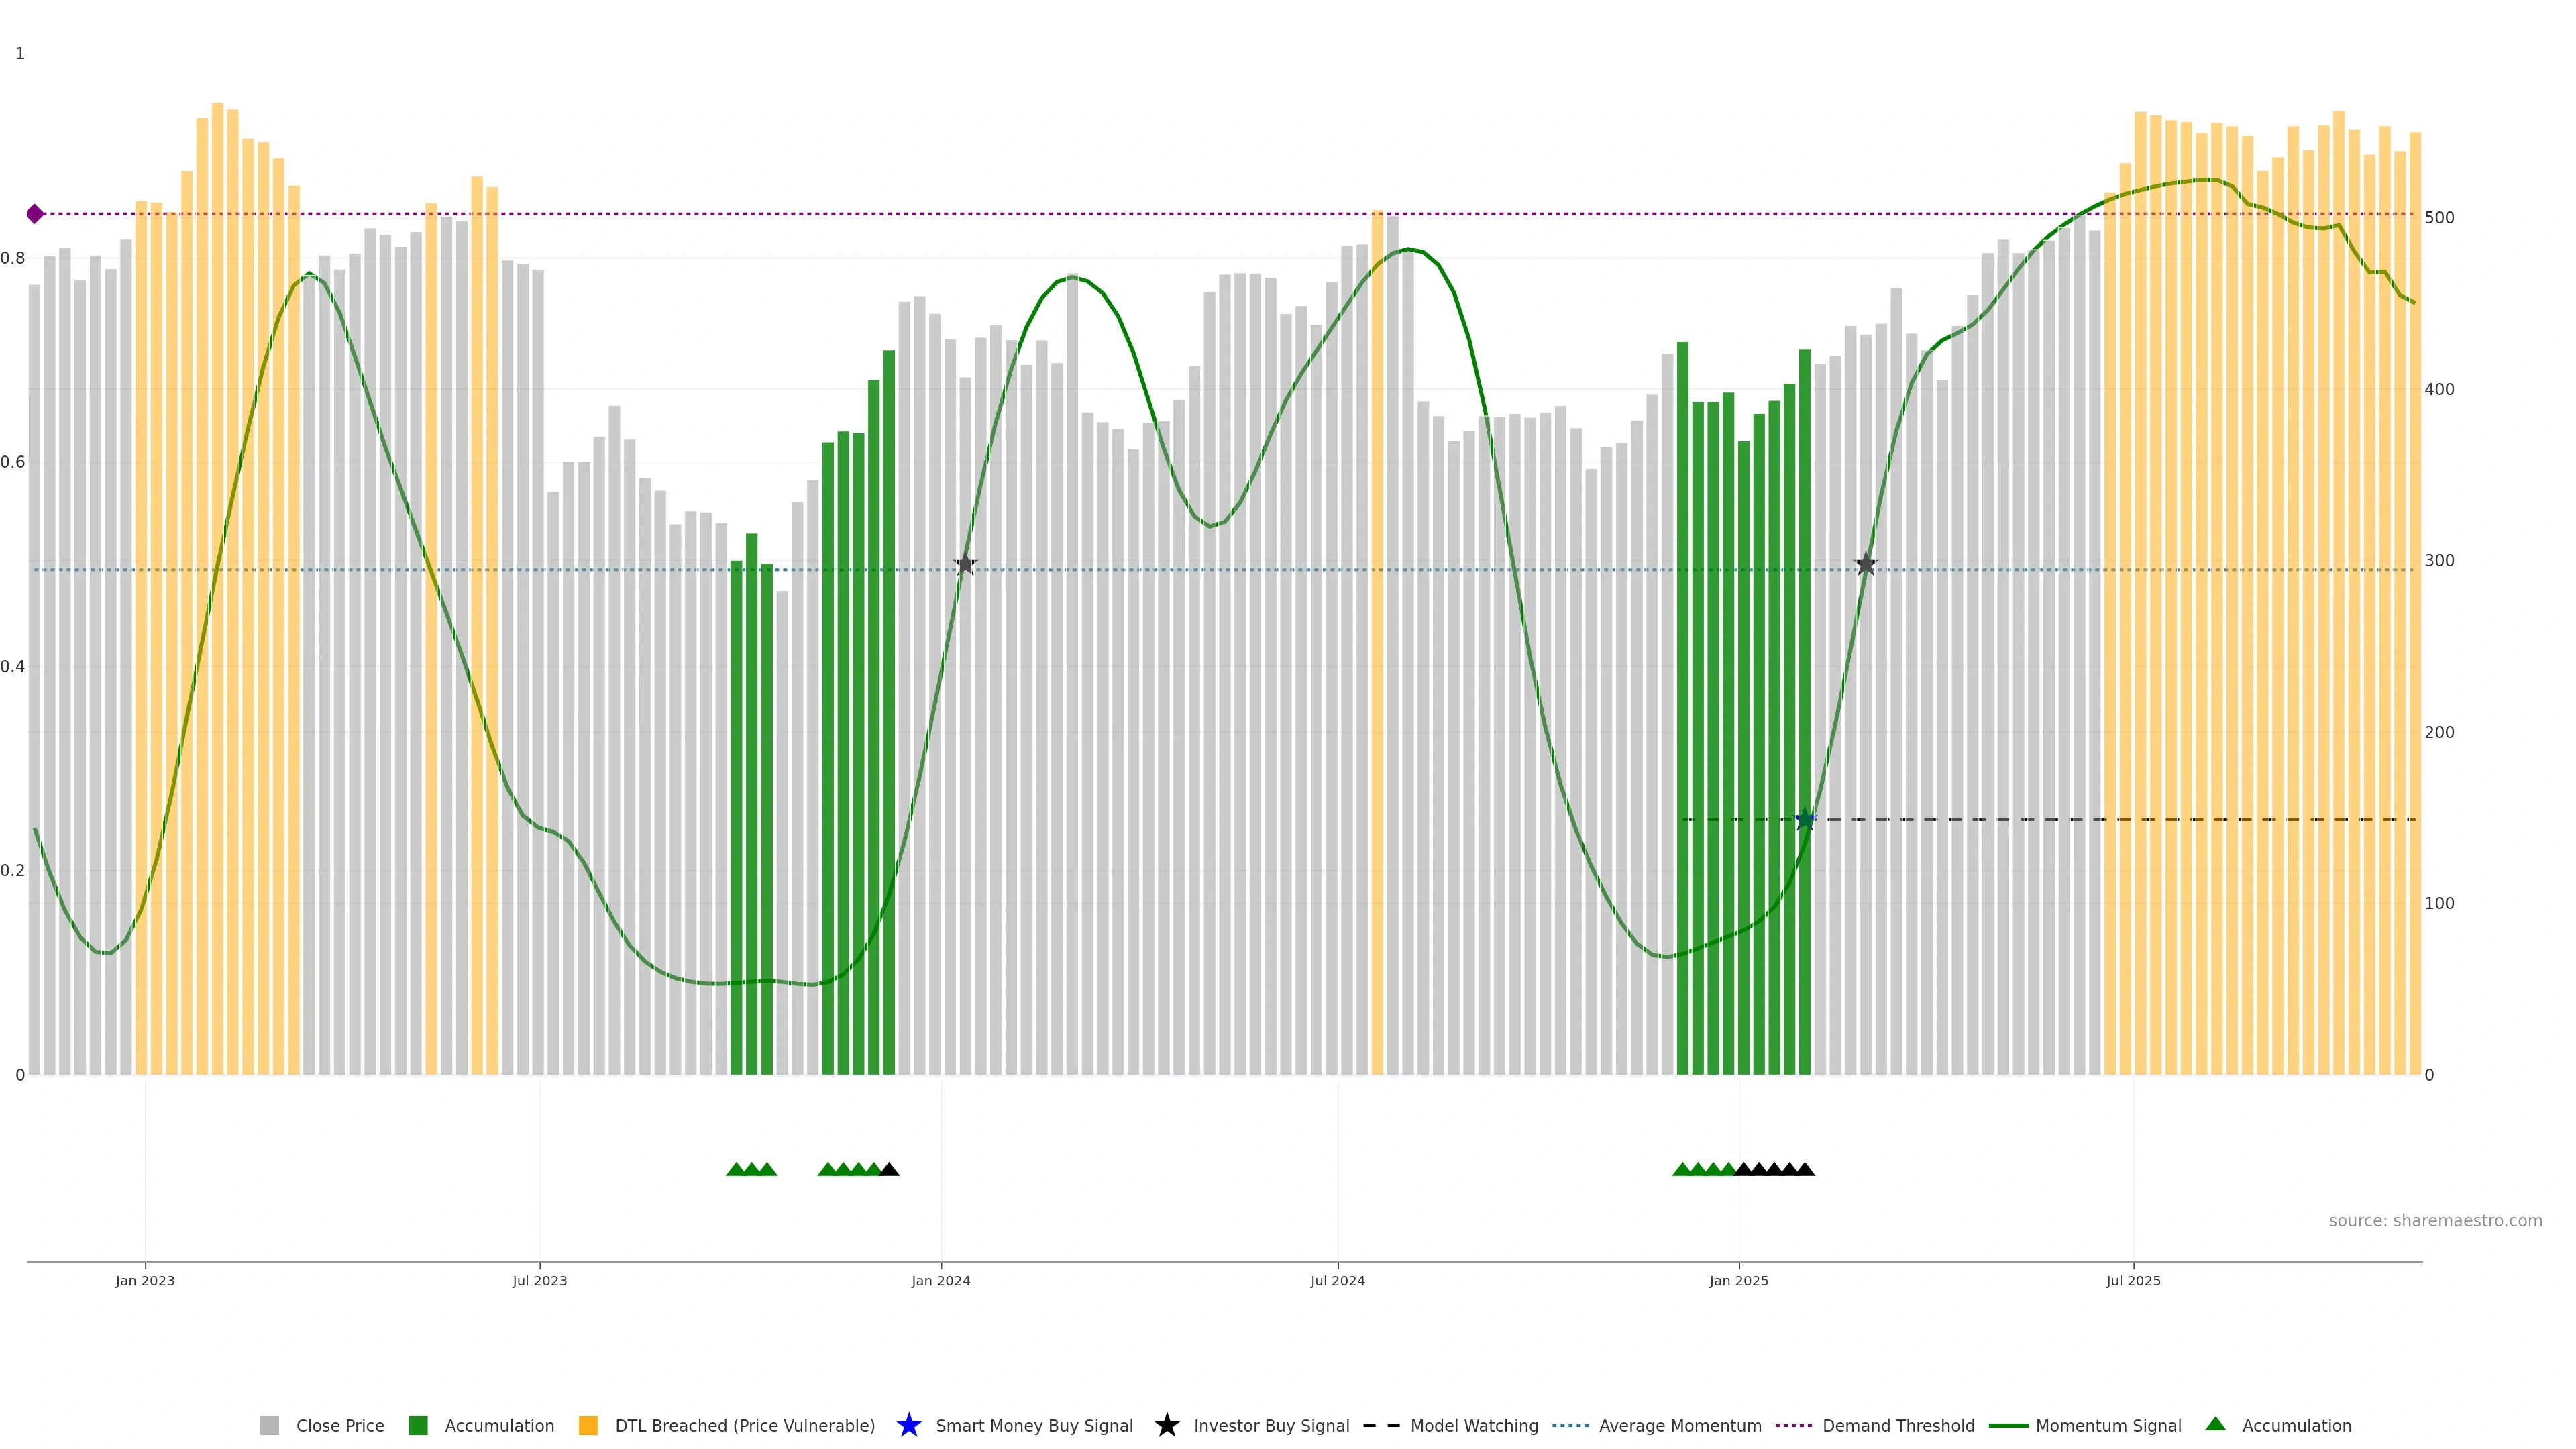
Task: Click the orange DTL Breached legend swatch
Action: 588,1426
